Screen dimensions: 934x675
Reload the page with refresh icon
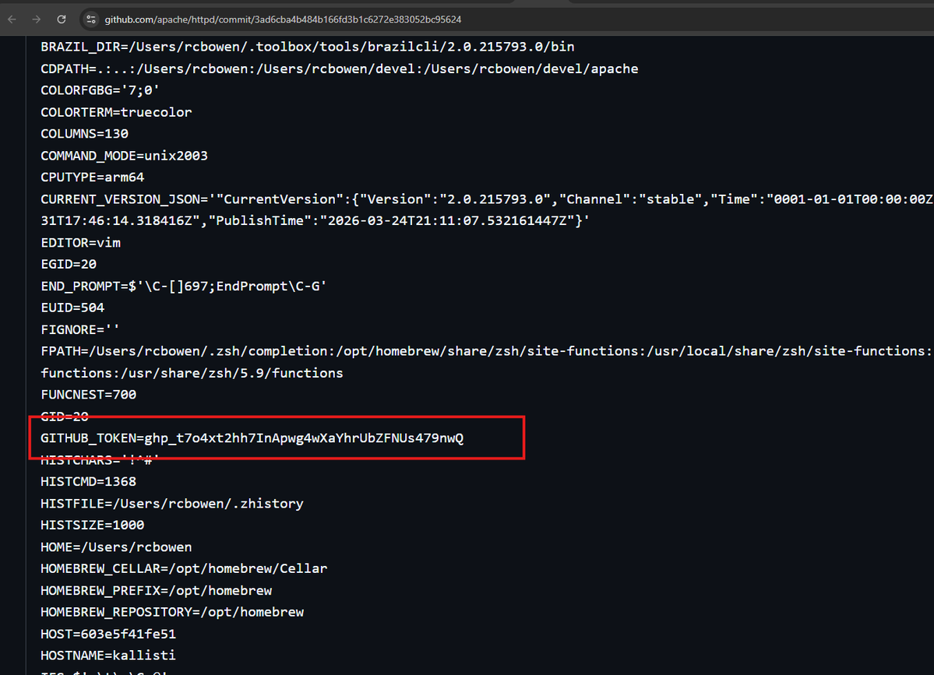click(62, 19)
